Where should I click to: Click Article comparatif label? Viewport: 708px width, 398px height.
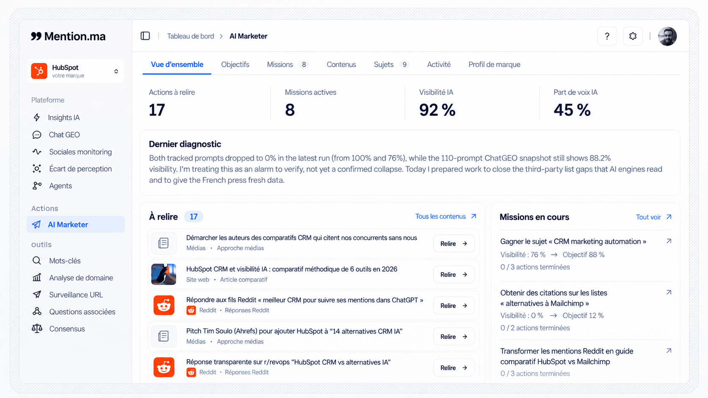pos(243,280)
